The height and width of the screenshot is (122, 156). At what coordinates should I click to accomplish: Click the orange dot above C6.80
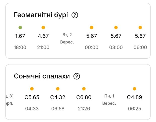pyautogui.click(x=84, y=89)
